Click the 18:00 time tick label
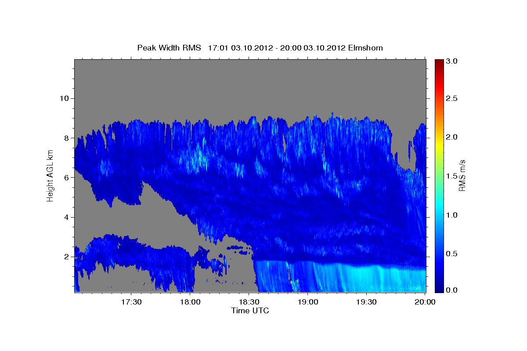Image resolution: width=527 pixels, height=351 pixels. pyautogui.click(x=191, y=302)
